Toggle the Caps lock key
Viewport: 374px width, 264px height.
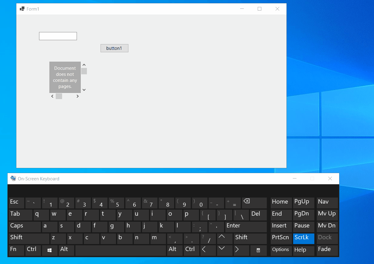[x=25, y=227]
